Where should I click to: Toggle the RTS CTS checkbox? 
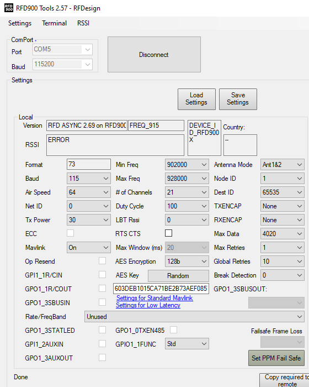click(168, 233)
